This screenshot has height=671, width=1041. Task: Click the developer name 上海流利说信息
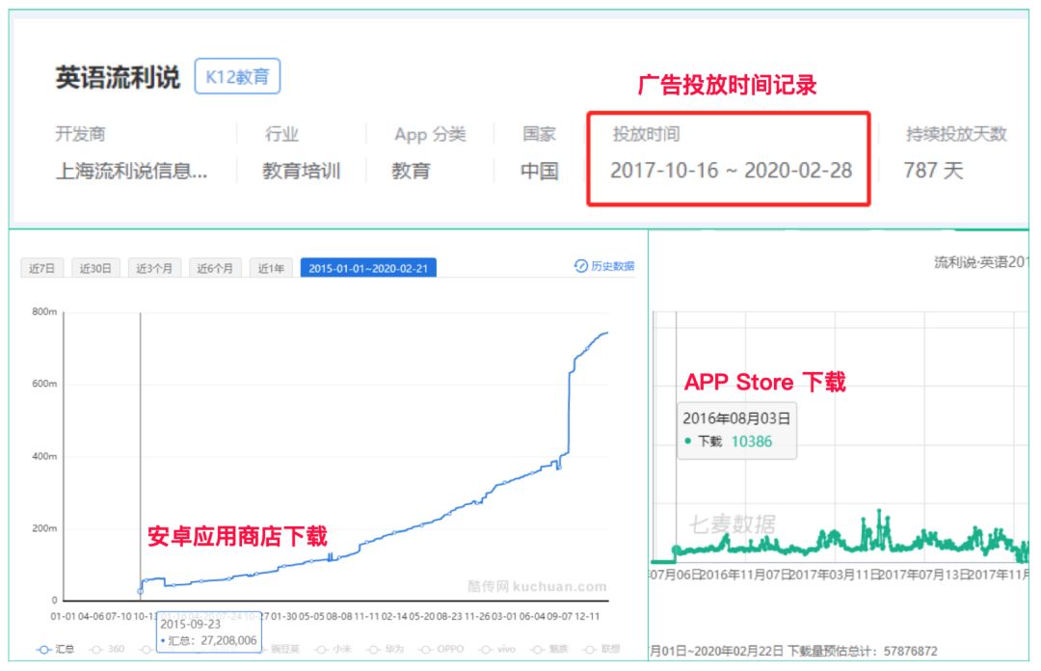[x=132, y=172]
